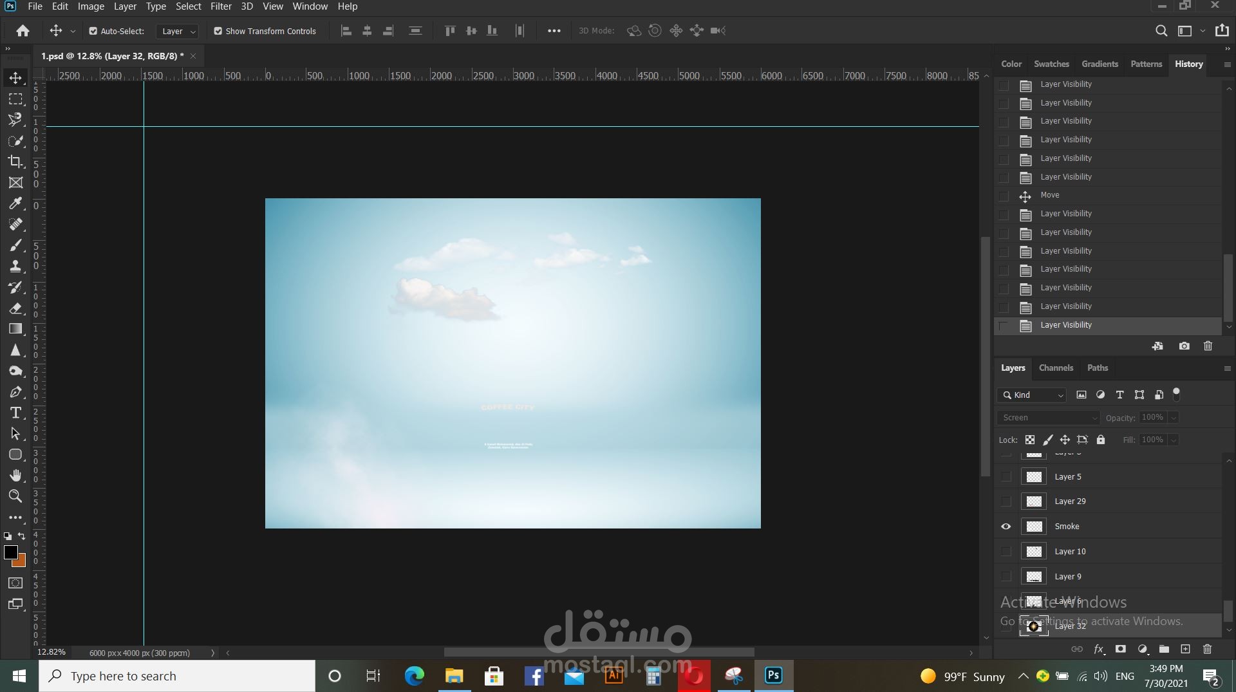Open the layer Opacity dropdown arrow

(1174, 418)
